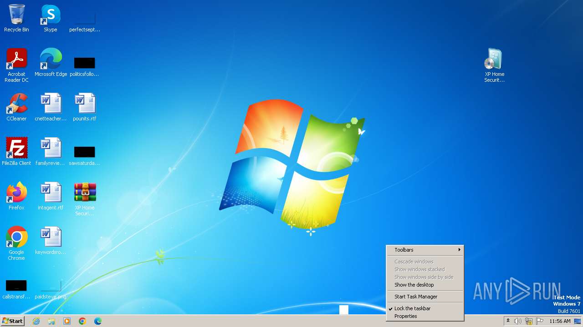Screen dimensions: 583x327
Task: Select pounits.rtf document icon
Action: (x=85, y=107)
